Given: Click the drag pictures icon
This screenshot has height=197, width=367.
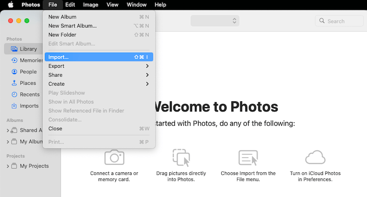Looking at the screenshot, I should pyautogui.click(x=181, y=157).
